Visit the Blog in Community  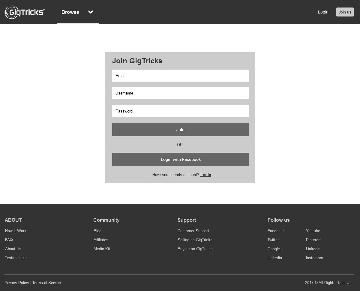pos(97,231)
